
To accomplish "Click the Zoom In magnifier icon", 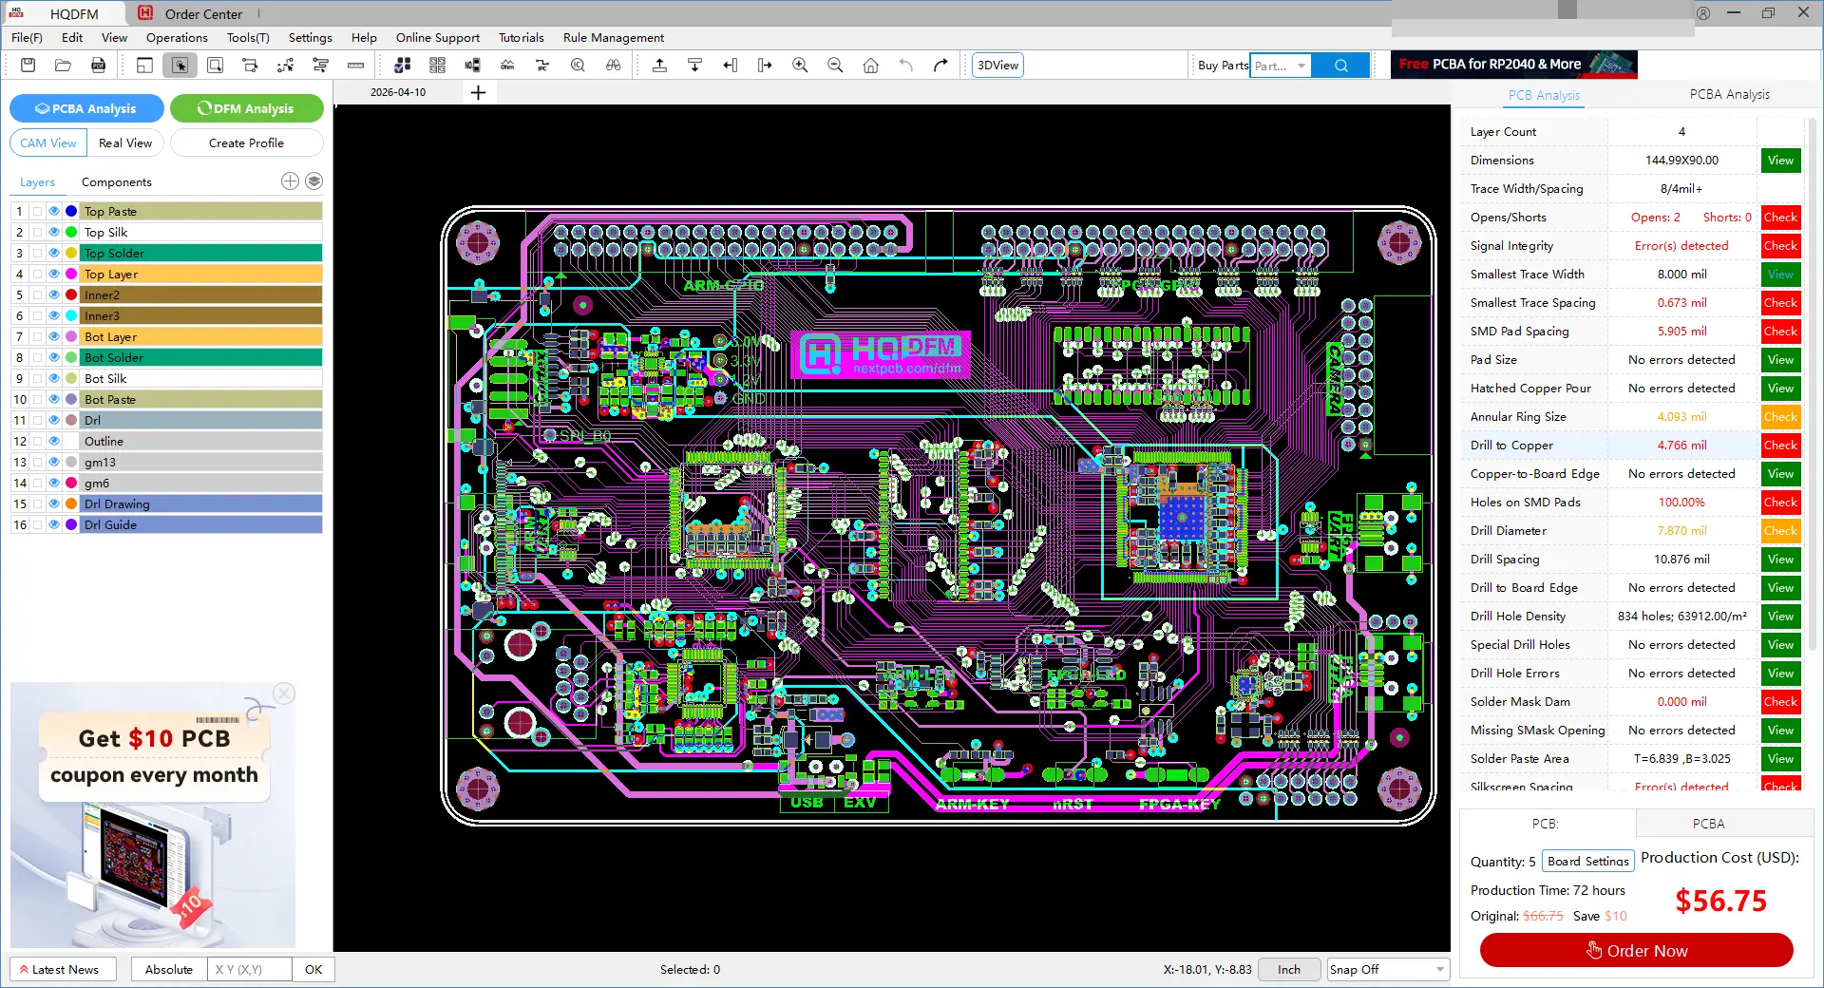I will (x=800, y=66).
